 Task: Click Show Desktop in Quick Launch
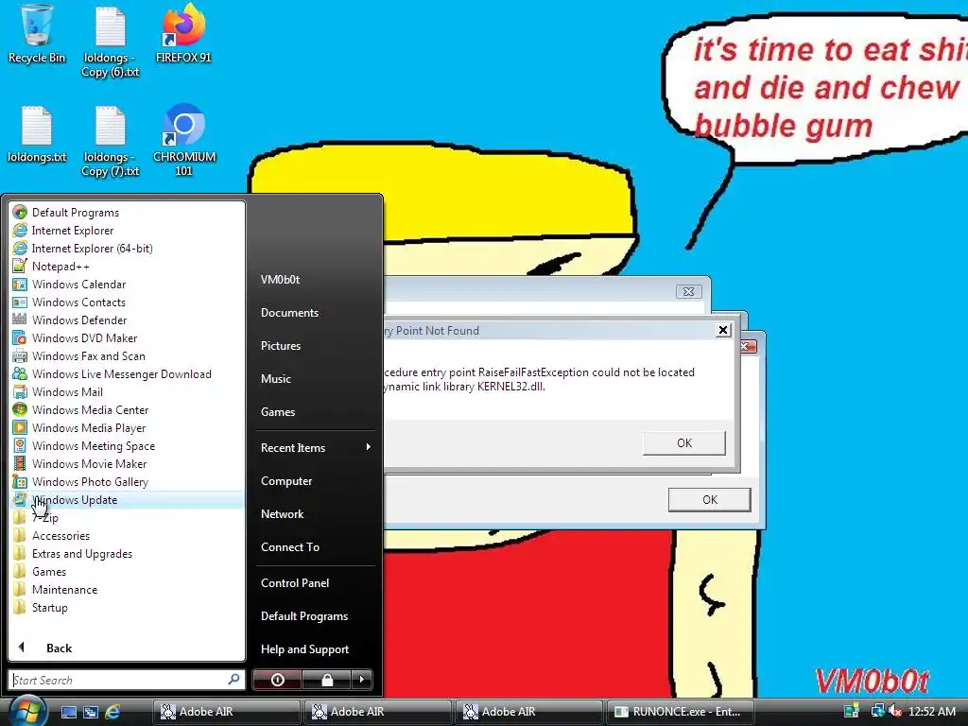tap(69, 712)
